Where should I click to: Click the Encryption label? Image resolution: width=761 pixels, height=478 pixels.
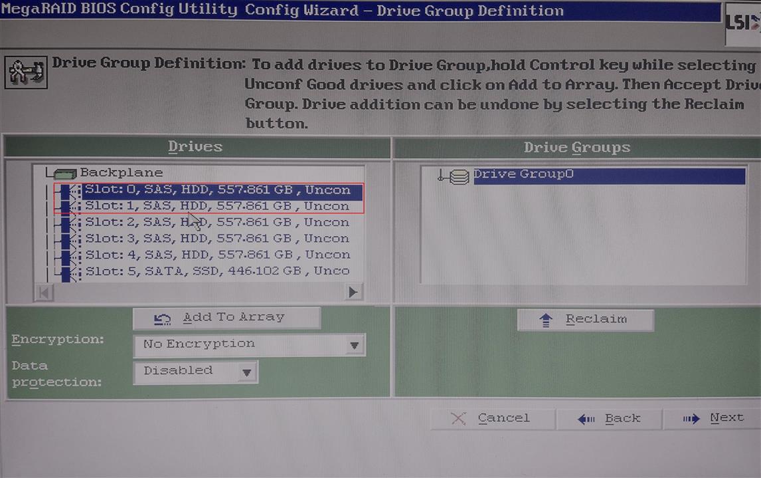58,340
